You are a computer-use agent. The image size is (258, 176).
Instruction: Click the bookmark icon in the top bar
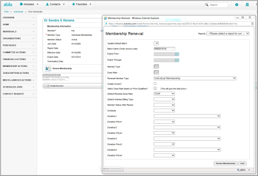[x=247, y=5]
